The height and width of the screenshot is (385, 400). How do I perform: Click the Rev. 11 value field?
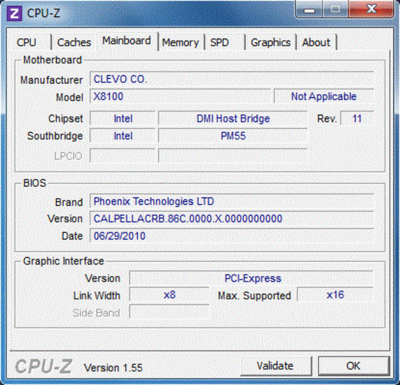[357, 119]
